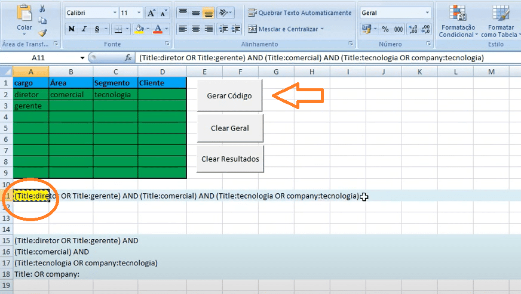Image resolution: width=521 pixels, height=294 pixels.
Task: Toggle bold (N) formatting
Action: coord(72,29)
